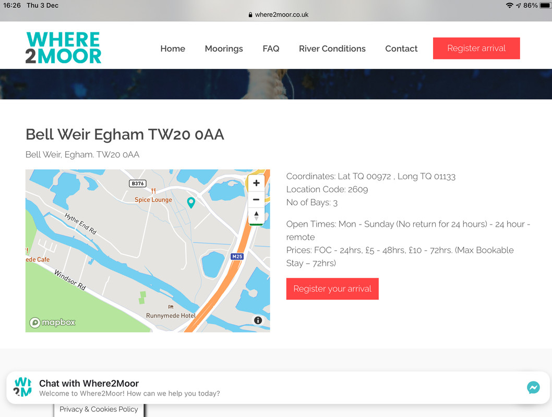Image resolution: width=552 pixels, height=417 pixels.
Task: Tap the Runnymede Hotel marker
Action: point(171,312)
